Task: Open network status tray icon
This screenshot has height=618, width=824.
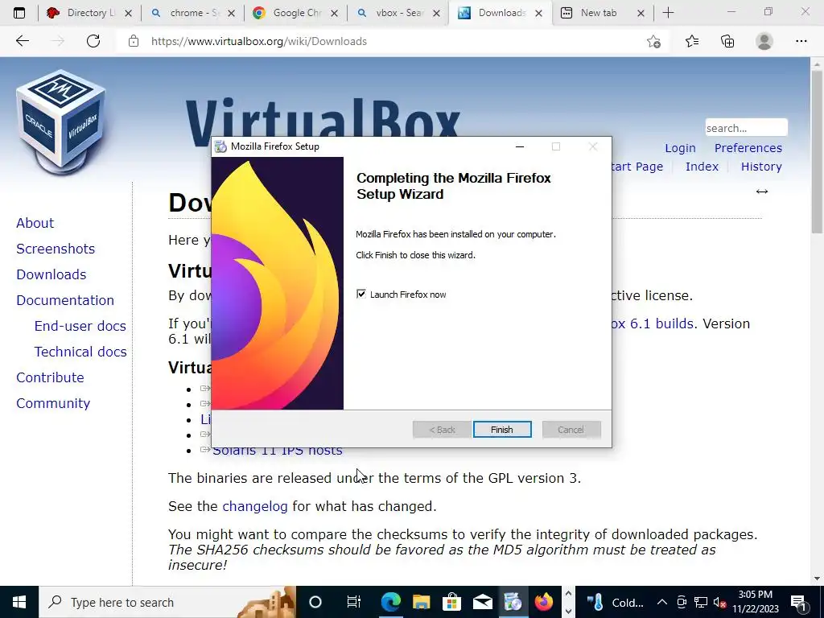Action: pyautogui.click(x=701, y=602)
